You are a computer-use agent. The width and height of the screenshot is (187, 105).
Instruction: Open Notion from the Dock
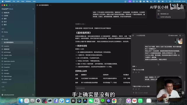point(97,101)
